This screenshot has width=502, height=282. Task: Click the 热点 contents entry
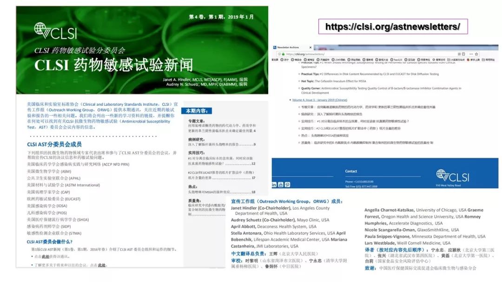pos(222,189)
